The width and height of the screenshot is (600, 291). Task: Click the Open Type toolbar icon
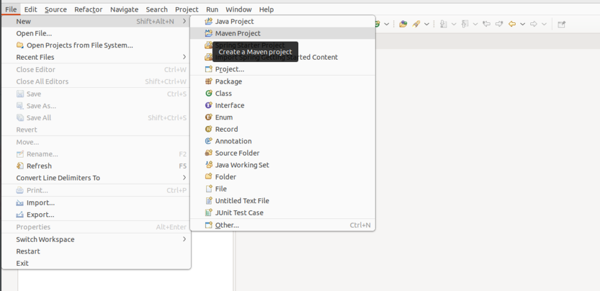coord(403,24)
